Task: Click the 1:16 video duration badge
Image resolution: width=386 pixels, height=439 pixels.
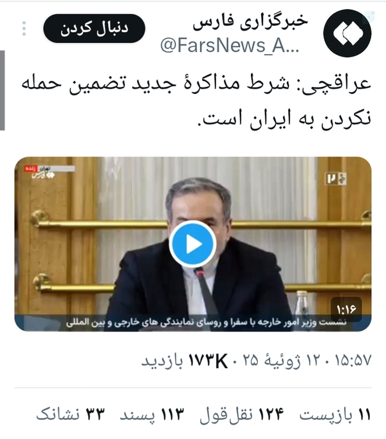Action: (x=346, y=309)
